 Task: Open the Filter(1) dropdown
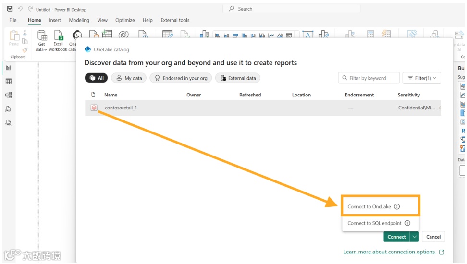422,78
